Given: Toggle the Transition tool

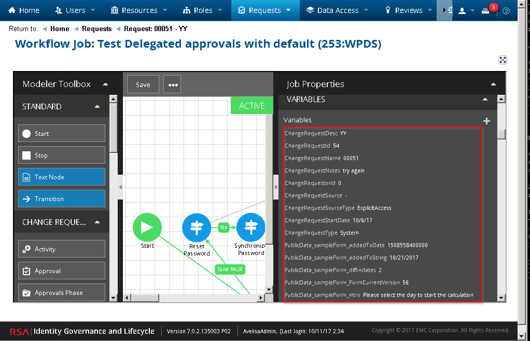Looking at the screenshot, I should click(62, 198).
